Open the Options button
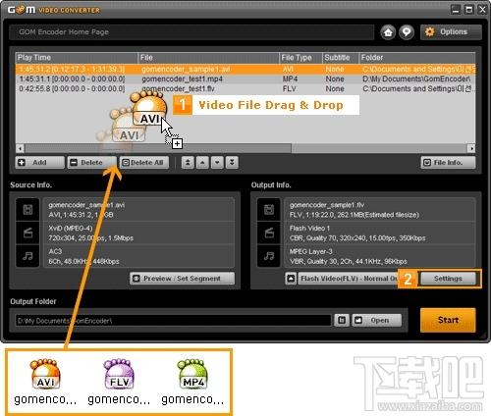The height and width of the screenshot is (416, 491). click(x=451, y=32)
